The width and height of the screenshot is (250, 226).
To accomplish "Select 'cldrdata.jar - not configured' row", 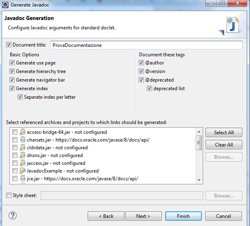I will pos(57,148).
